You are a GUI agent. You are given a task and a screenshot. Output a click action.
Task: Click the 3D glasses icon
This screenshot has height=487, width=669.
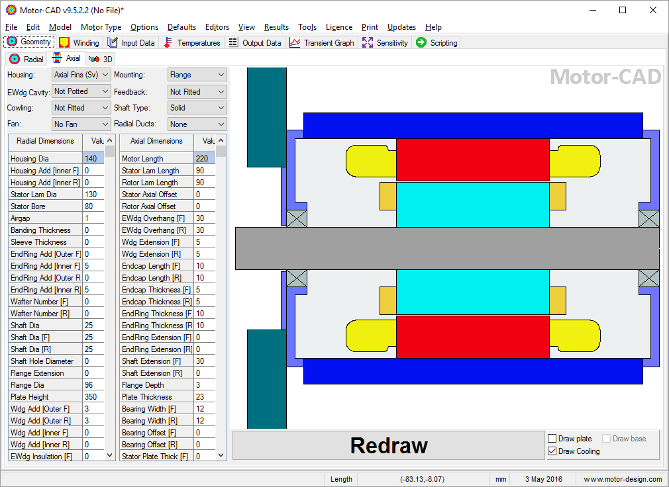tap(94, 60)
